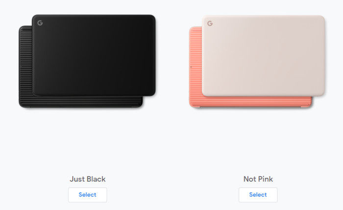The image size is (343, 210).
Task: Click the Not Pink laptop's beige lid
Action: 263,56
